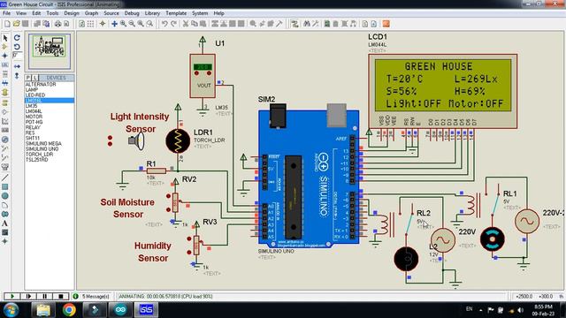Click the '5 Message(s)' log indicator
Screen dimensions: 566x318
[92, 297]
